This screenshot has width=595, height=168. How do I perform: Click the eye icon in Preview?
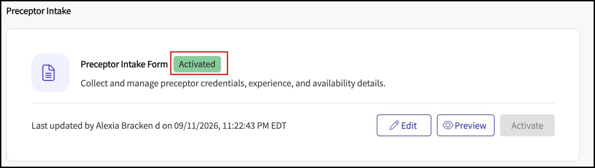tap(448, 125)
